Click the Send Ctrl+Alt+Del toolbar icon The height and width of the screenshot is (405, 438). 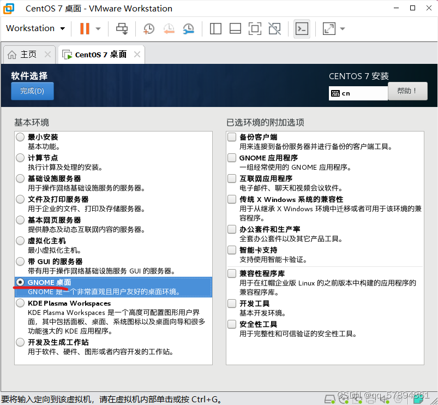coord(122,28)
